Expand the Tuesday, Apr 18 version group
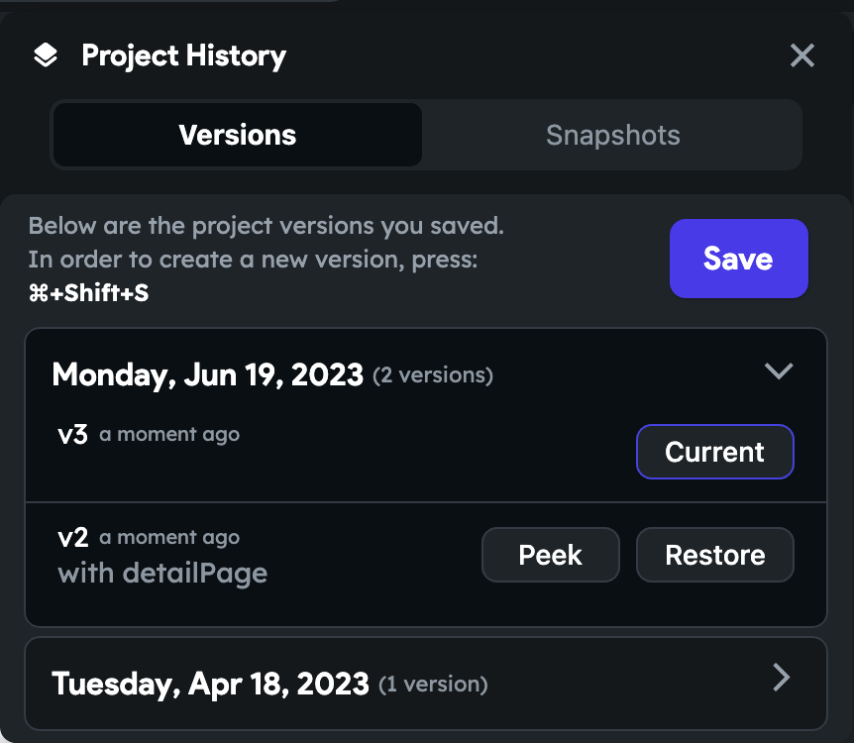Viewport: 854px width, 743px height. click(x=781, y=678)
